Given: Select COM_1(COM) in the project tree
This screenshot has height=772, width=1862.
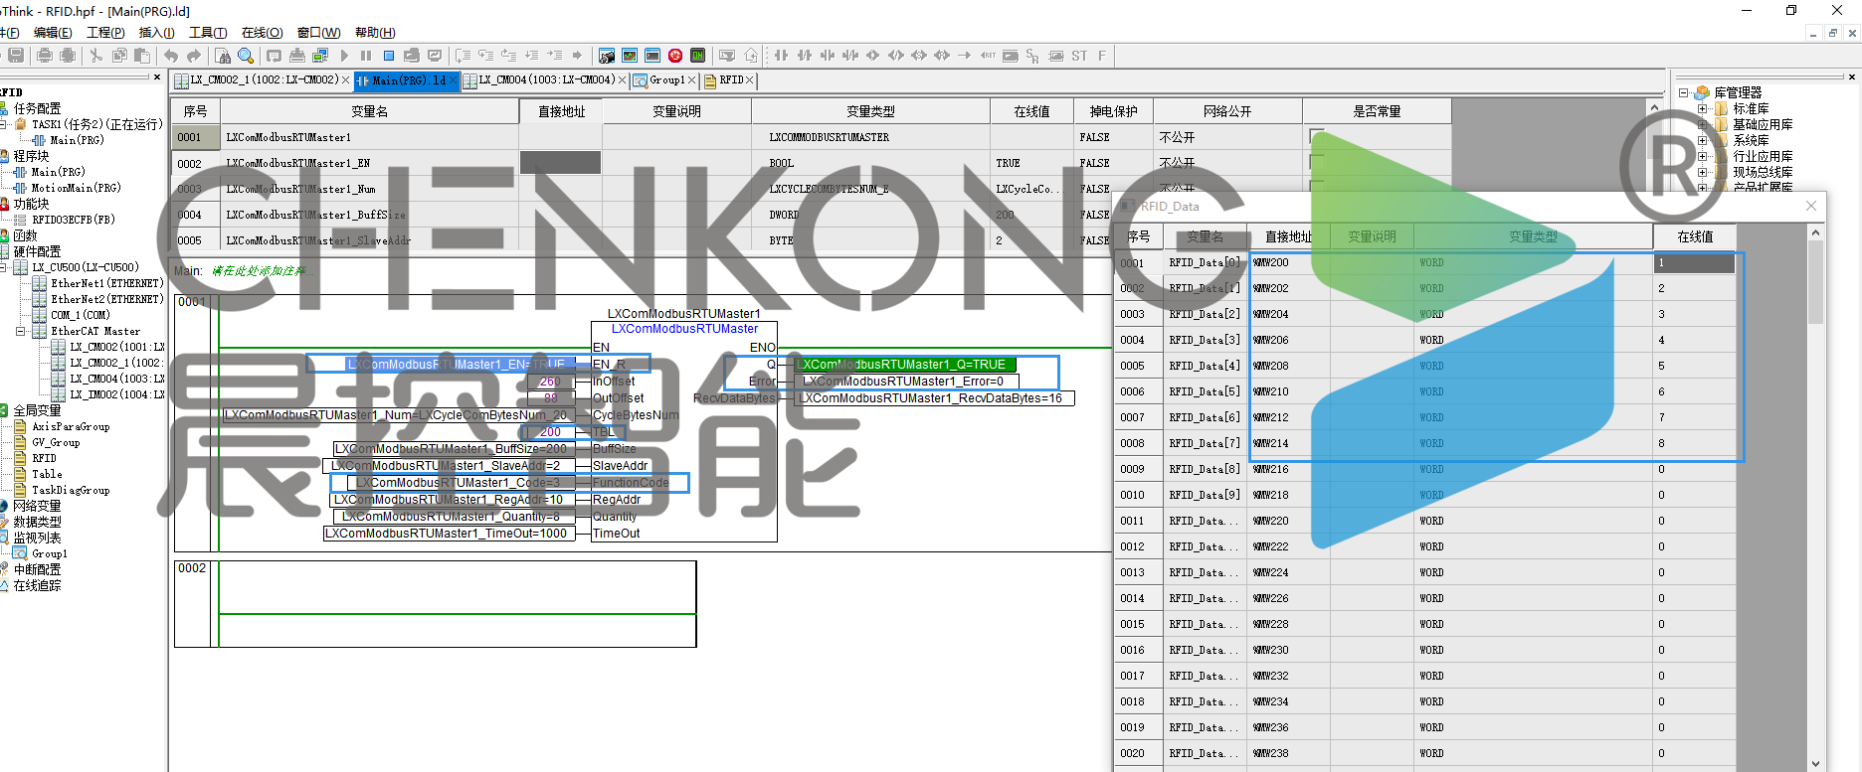Looking at the screenshot, I should [x=81, y=315].
